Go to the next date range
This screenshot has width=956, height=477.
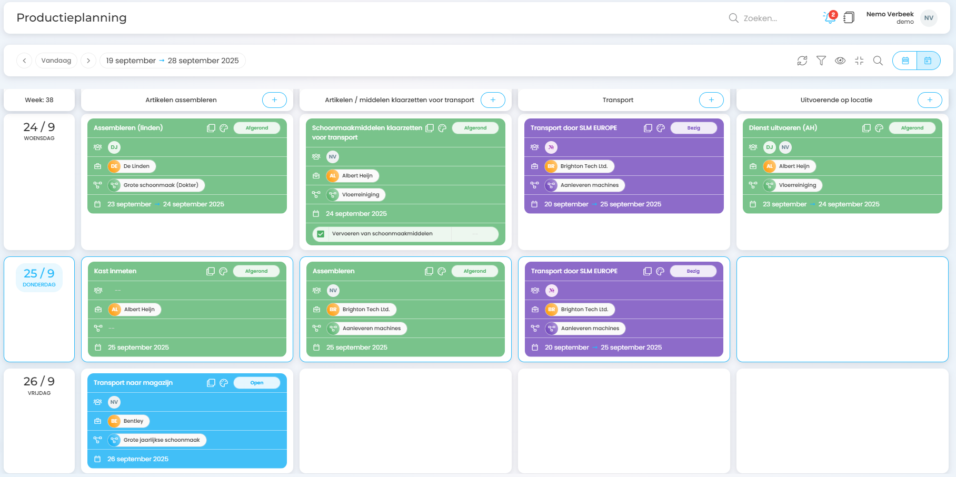tap(88, 61)
